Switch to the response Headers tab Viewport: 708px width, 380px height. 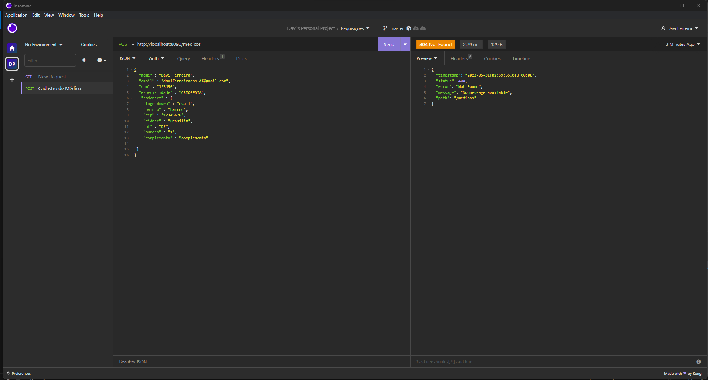[461, 58]
